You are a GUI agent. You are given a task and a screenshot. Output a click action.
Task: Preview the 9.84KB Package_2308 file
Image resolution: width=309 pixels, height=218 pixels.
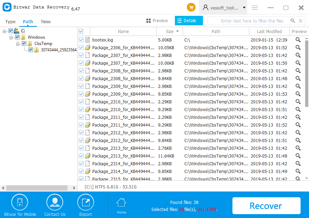click(x=298, y=78)
